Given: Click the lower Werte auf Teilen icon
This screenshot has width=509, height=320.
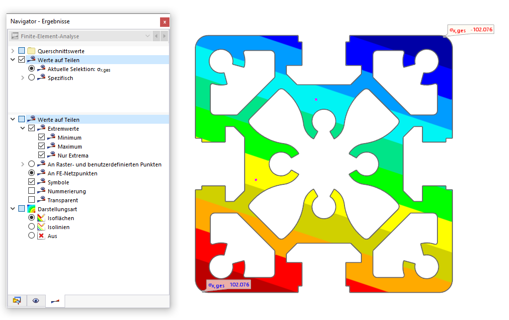Looking at the screenshot, I should [x=31, y=119].
